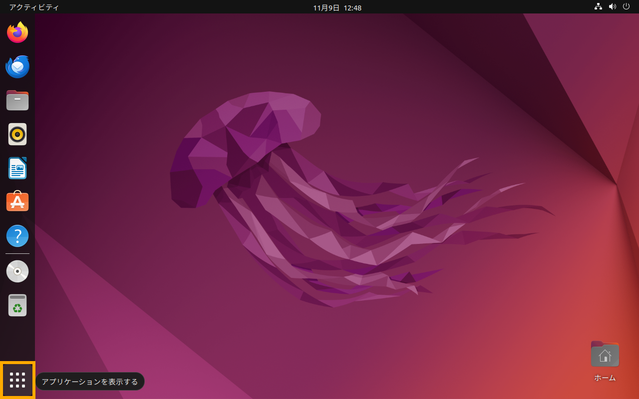This screenshot has width=639, height=399.
Task: Open LibreOffice Writer from dock
Action: click(x=17, y=168)
